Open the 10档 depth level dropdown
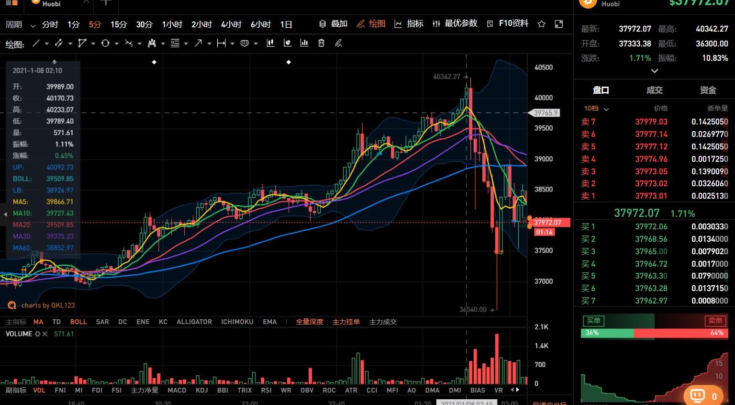The image size is (735, 405). [596, 109]
